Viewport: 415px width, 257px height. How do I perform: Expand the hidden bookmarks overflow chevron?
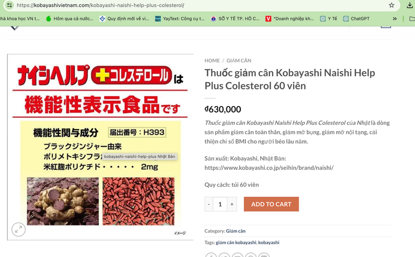click(x=395, y=18)
